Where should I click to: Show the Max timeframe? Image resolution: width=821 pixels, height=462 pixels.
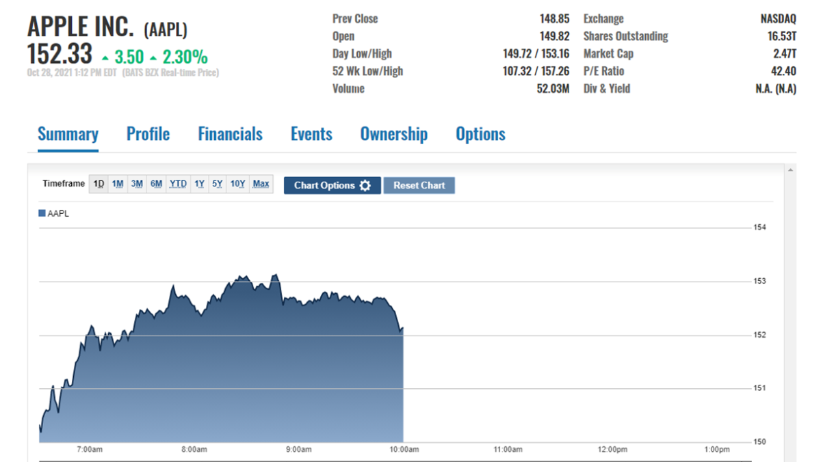[x=261, y=184]
